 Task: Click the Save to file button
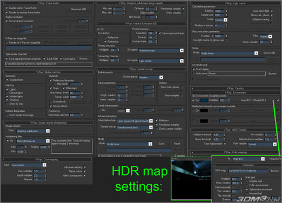[x=269, y=53]
